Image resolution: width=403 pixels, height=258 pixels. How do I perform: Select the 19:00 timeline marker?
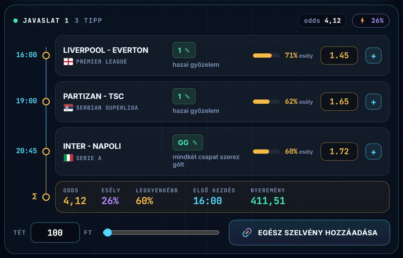click(x=46, y=101)
